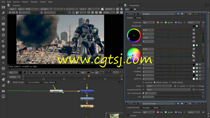Screen dimensions: 210x118
Task: Open the viewer A input Grade5 dropdown
Action: coord(46,9)
